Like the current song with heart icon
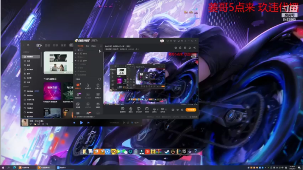Screen dimensions: 303x170 click(x=31, y=124)
